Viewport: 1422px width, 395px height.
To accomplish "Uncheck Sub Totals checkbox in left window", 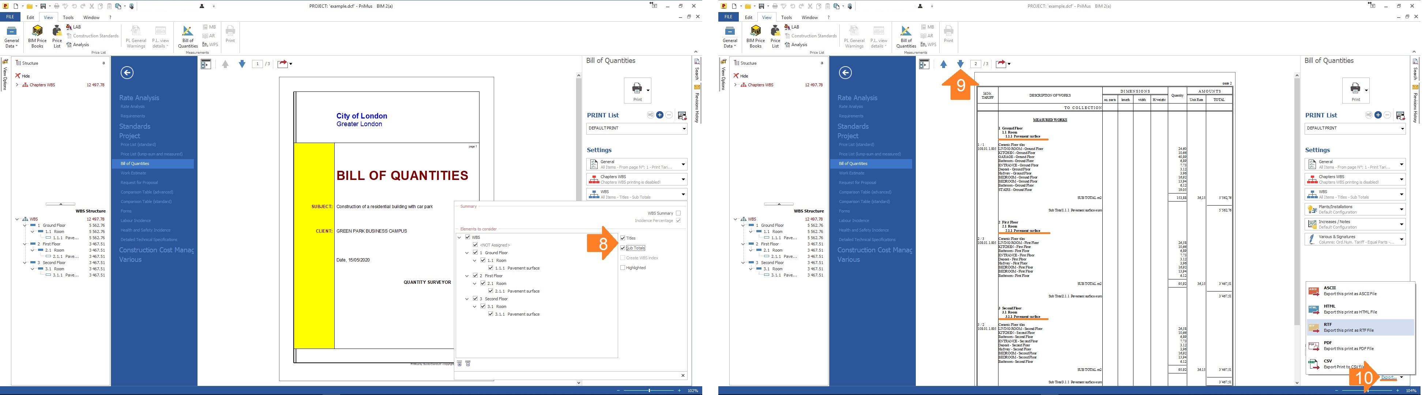I will (623, 248).
